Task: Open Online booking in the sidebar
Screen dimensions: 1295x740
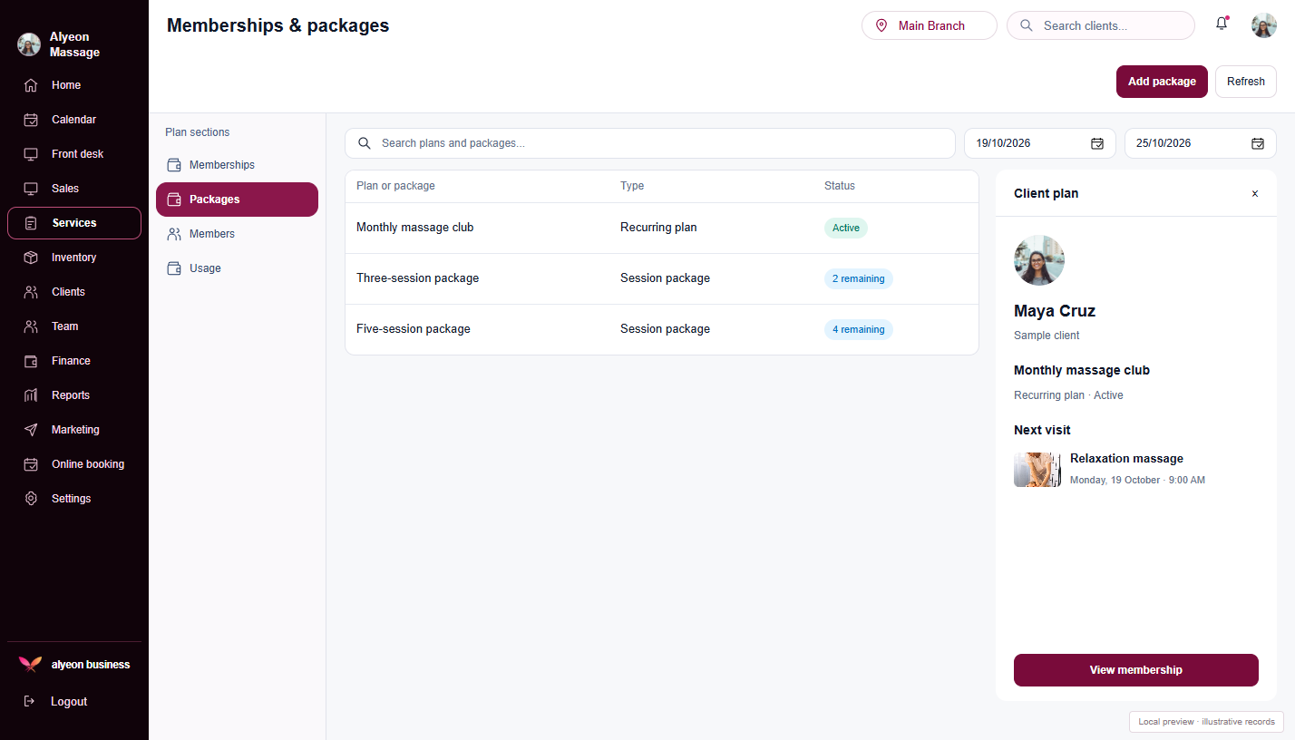Action: coord(74,464)
